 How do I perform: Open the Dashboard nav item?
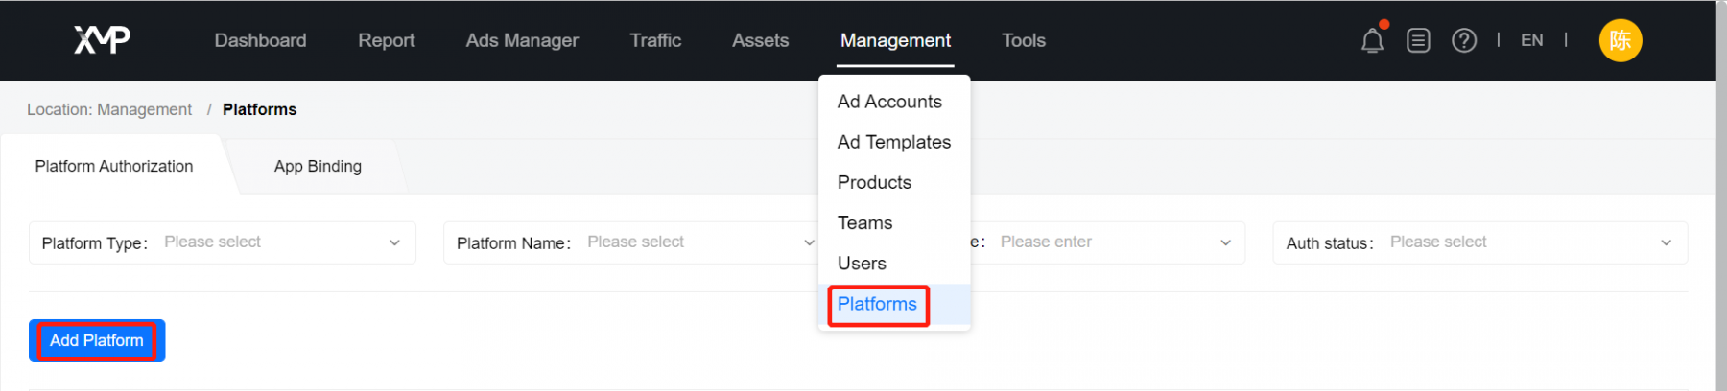260,40
